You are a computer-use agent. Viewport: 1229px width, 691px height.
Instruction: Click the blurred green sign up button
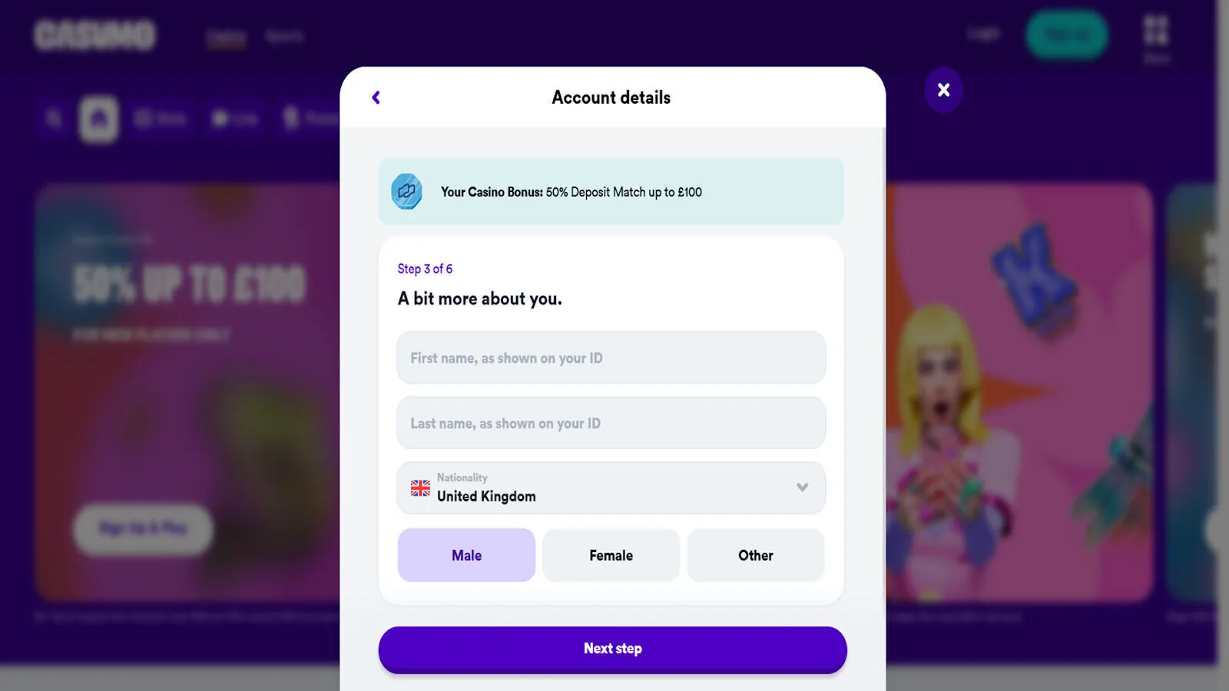tap(1067, 35)
